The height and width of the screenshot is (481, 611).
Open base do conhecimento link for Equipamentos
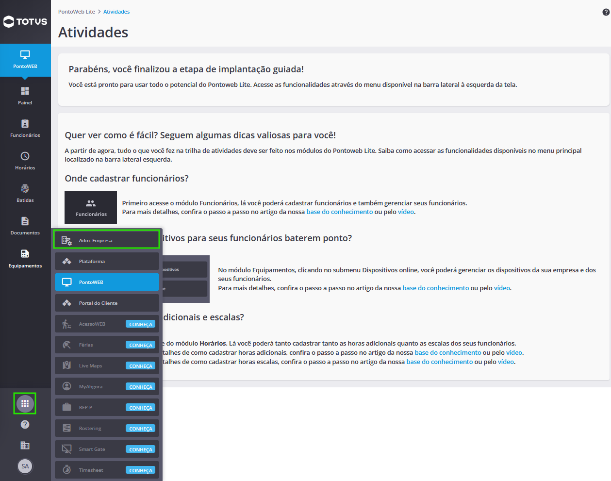click(436, 288)
